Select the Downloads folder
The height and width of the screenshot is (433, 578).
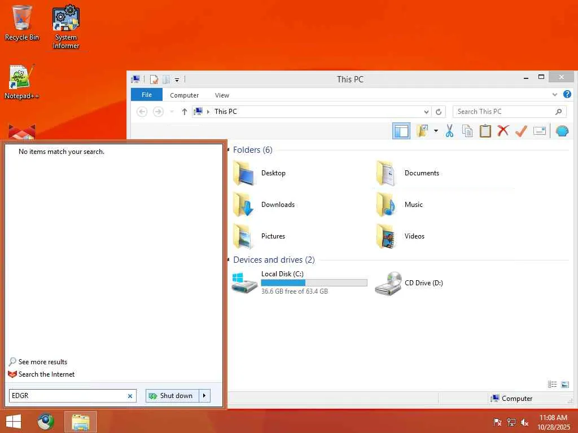pos(264,204)
